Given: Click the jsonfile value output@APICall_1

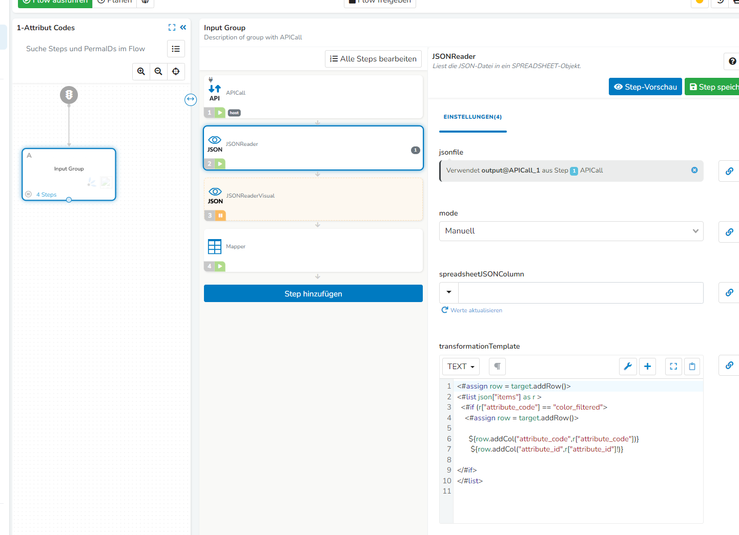Looking at the screenshot, I should coord(510,170).
